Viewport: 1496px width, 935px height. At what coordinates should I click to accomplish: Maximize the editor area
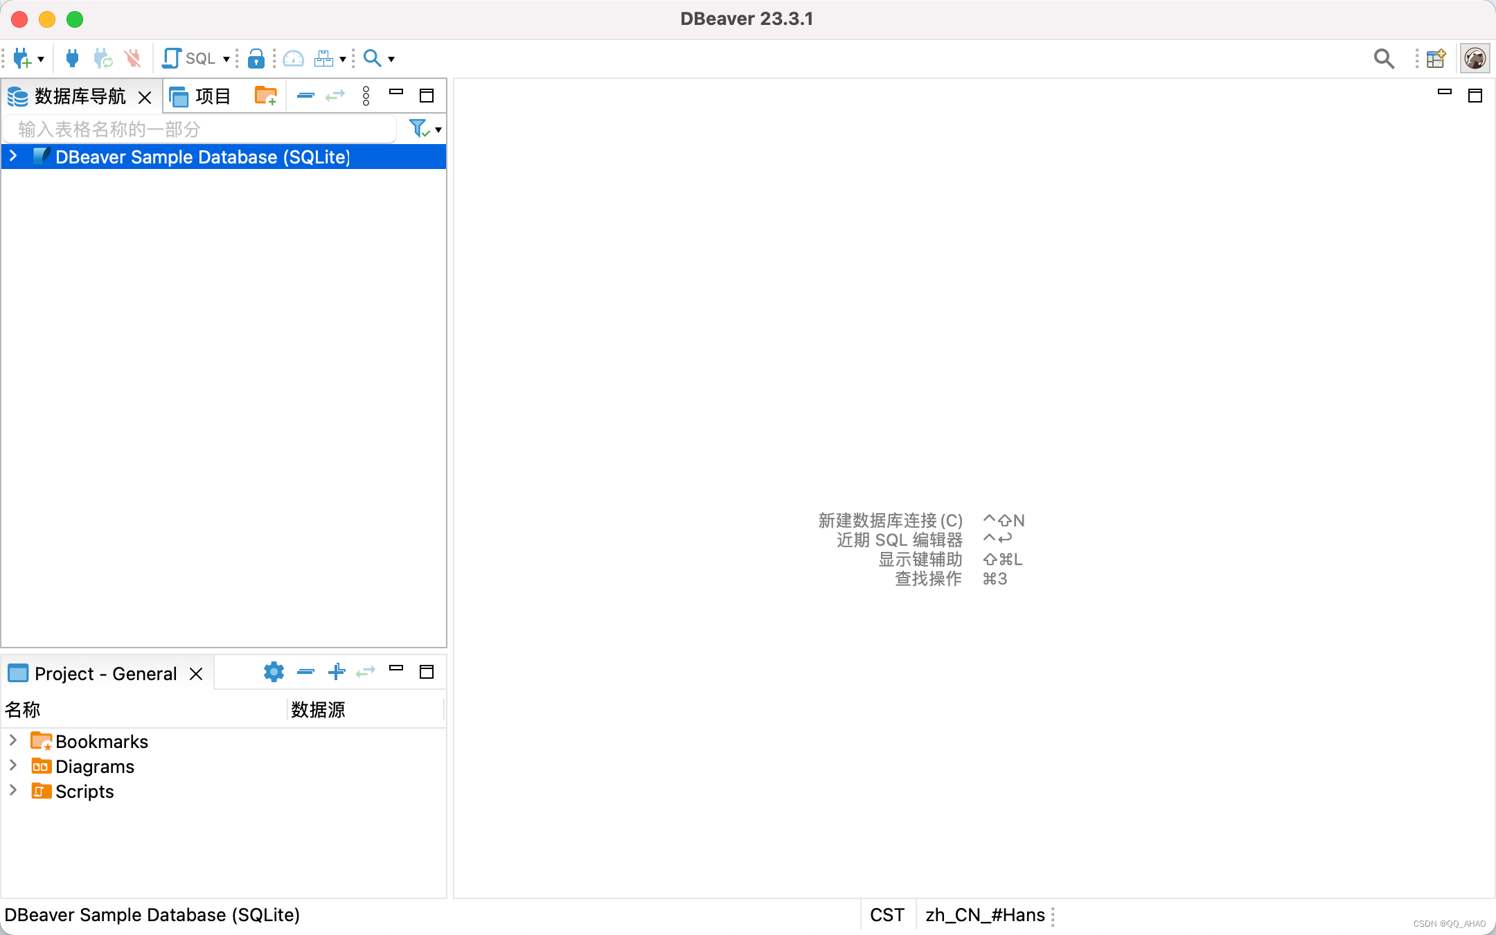(x=1475, y=96)
